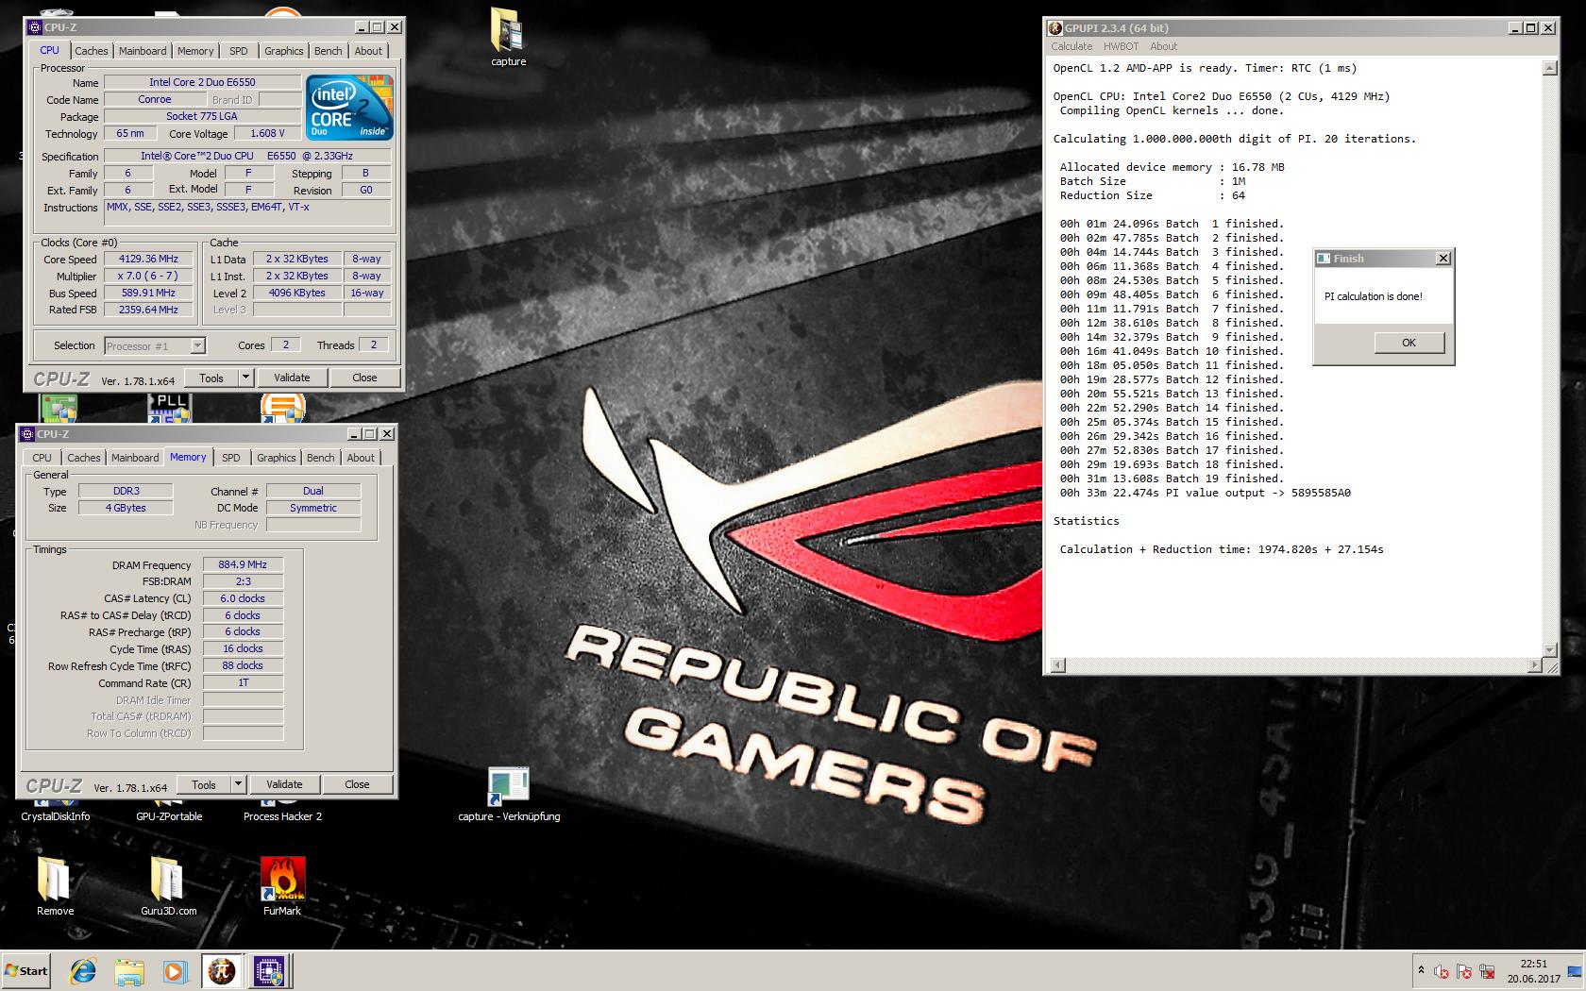Click the Tools button in the top CPU-Z window

click(x=211, y=378)
